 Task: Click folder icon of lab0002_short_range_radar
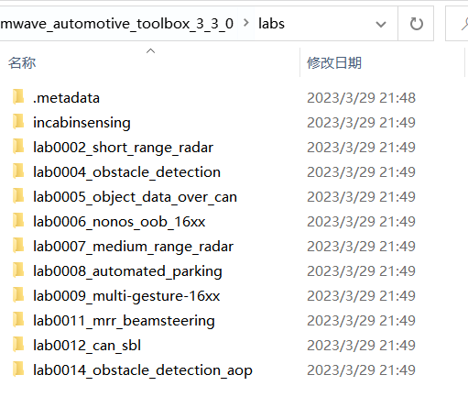(18, 147)
